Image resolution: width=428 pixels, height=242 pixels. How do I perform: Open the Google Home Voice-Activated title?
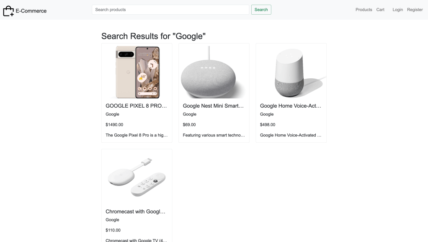tap(291, 106)
